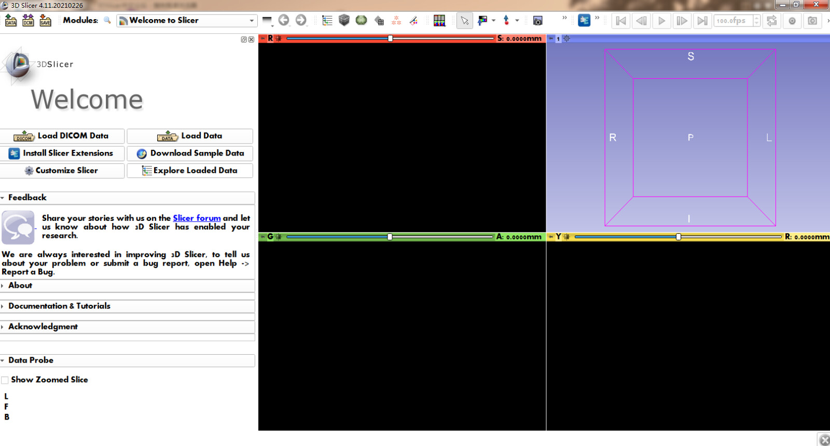Open the Models module green icon

(x=362, y=20)
